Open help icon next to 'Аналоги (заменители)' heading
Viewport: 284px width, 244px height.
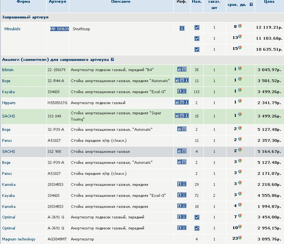[x=112, y=59]
